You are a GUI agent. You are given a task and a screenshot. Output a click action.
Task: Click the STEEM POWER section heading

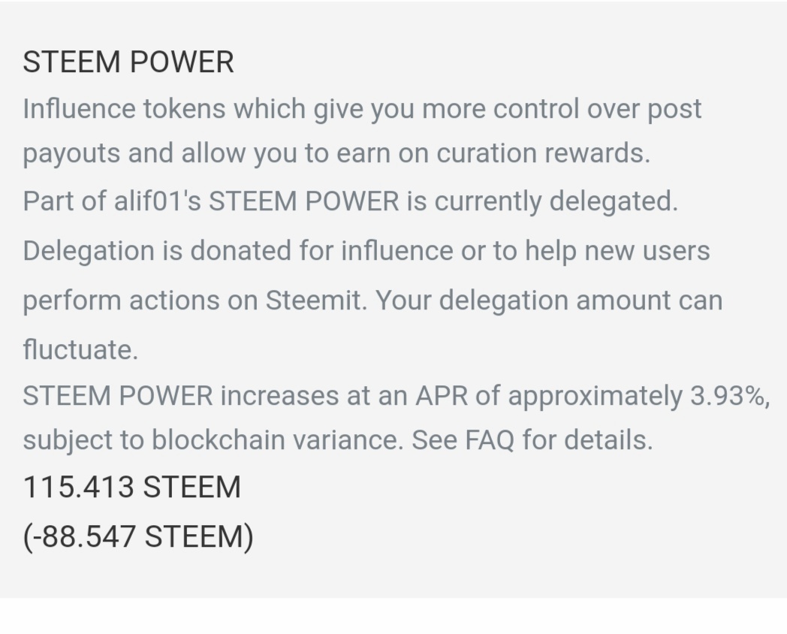128,62
